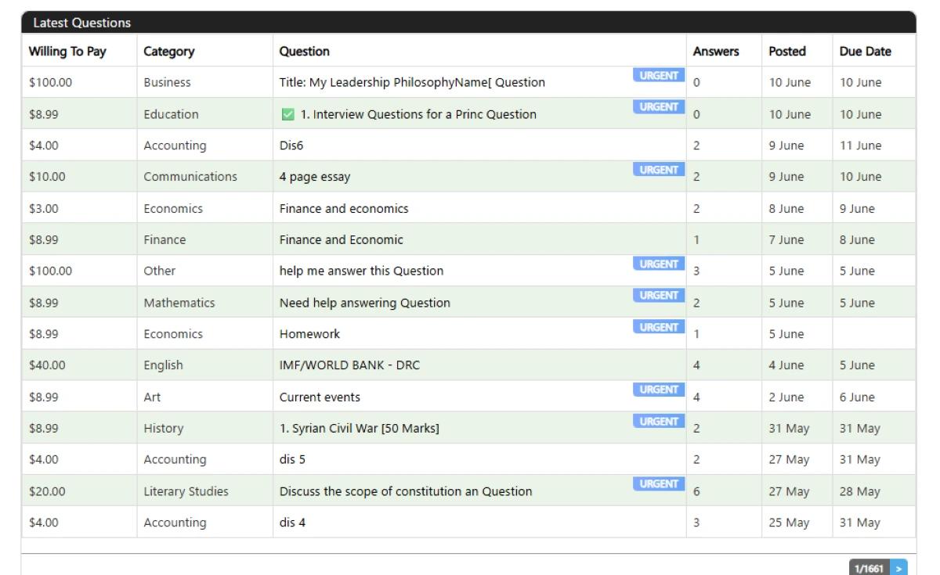Open the 'Finance and economics' question
This screenshot has width=940, height=575.
click(x=344, y=209)
